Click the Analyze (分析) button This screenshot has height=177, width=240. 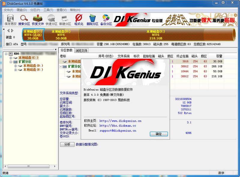point(67,144)
